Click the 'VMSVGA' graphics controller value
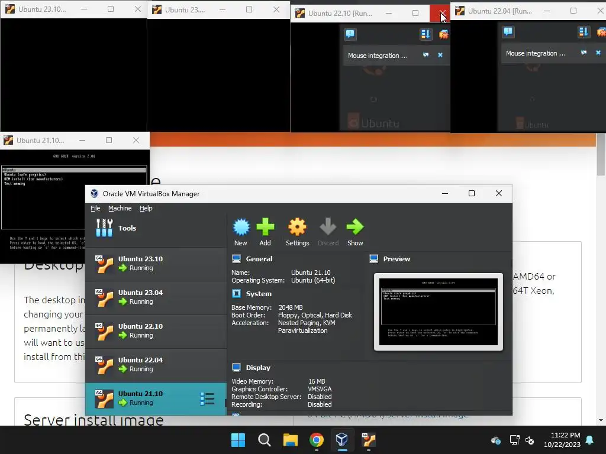Viewport: 606px width, 454px height. 320,389
